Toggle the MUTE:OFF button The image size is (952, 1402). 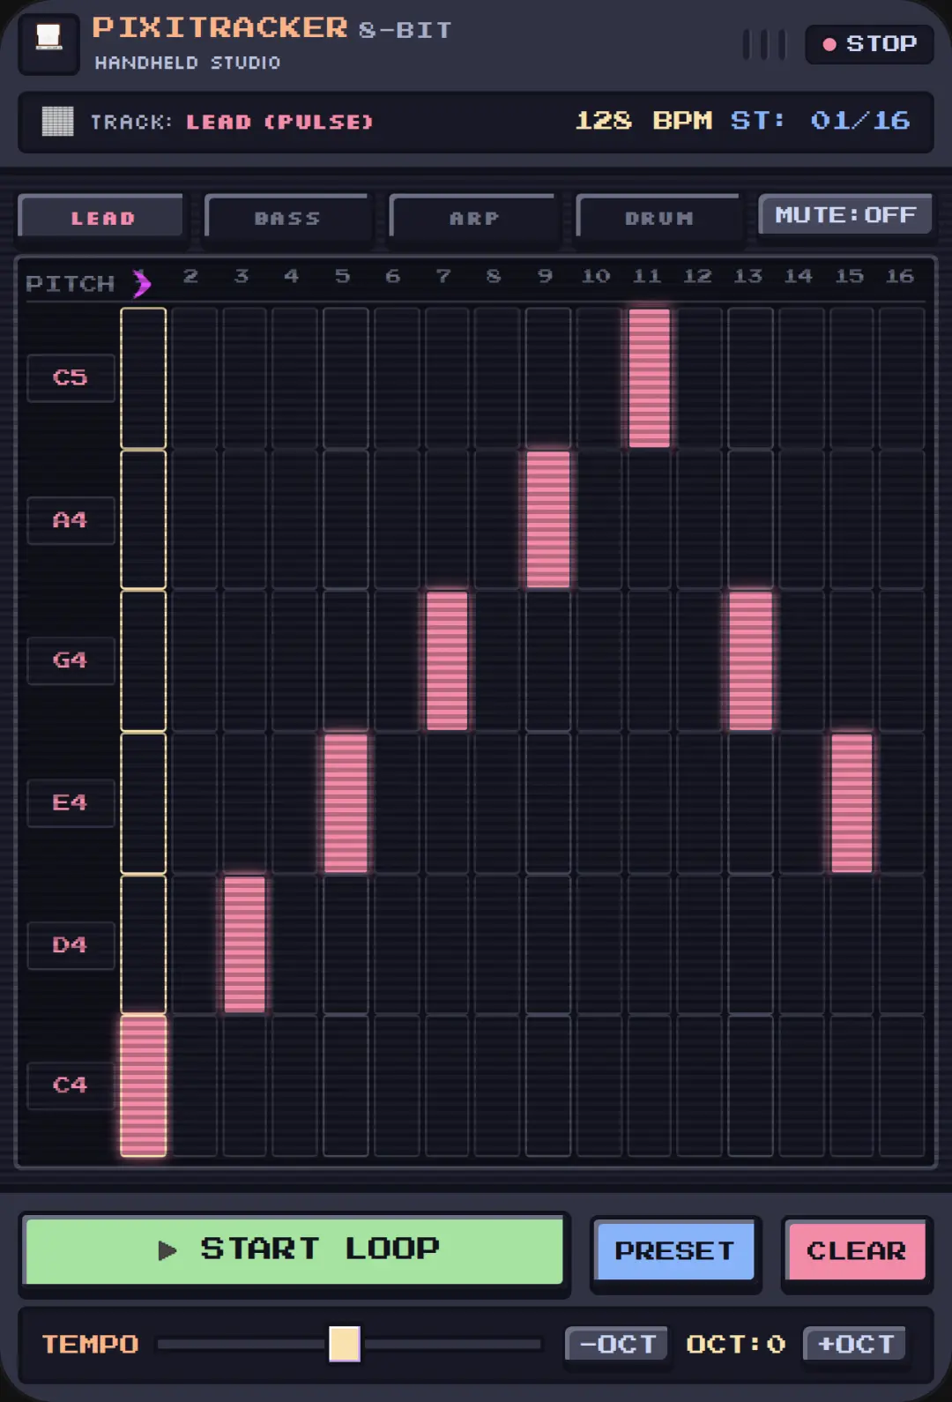click(845, 214)
